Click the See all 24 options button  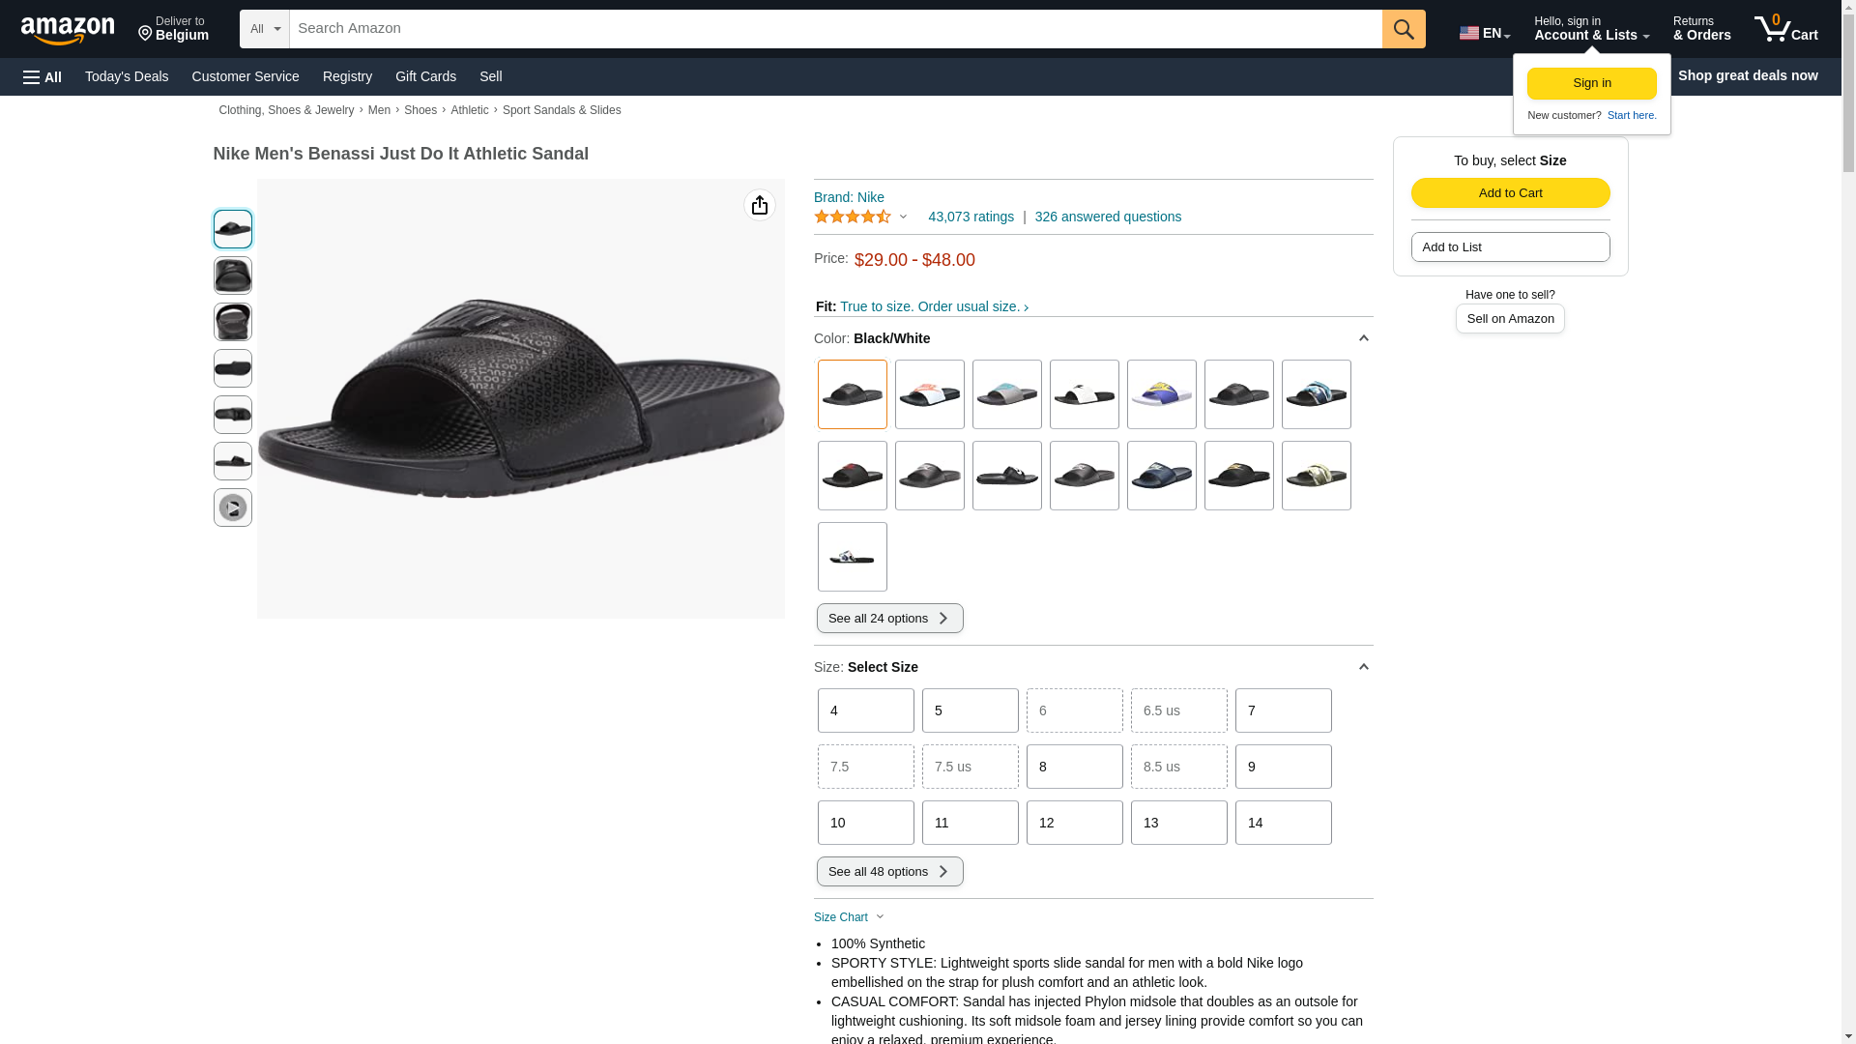click(889, 619)
